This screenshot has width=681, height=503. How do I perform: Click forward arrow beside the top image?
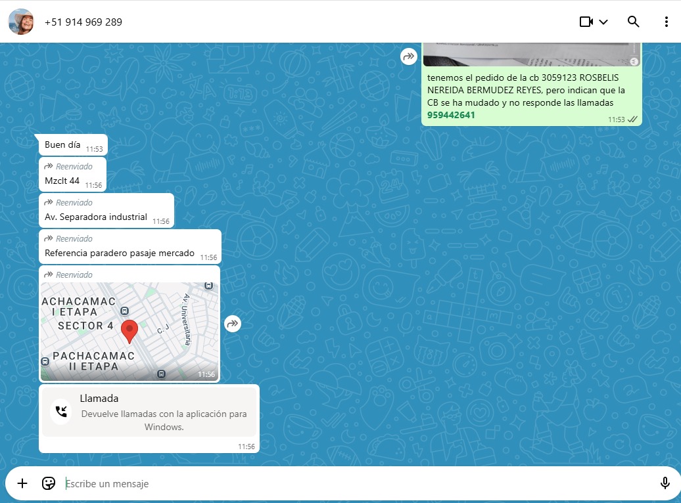click(x=409, y=56)
